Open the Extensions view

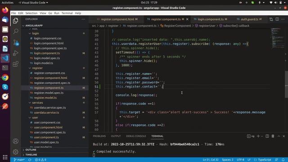tap(16, 64)
